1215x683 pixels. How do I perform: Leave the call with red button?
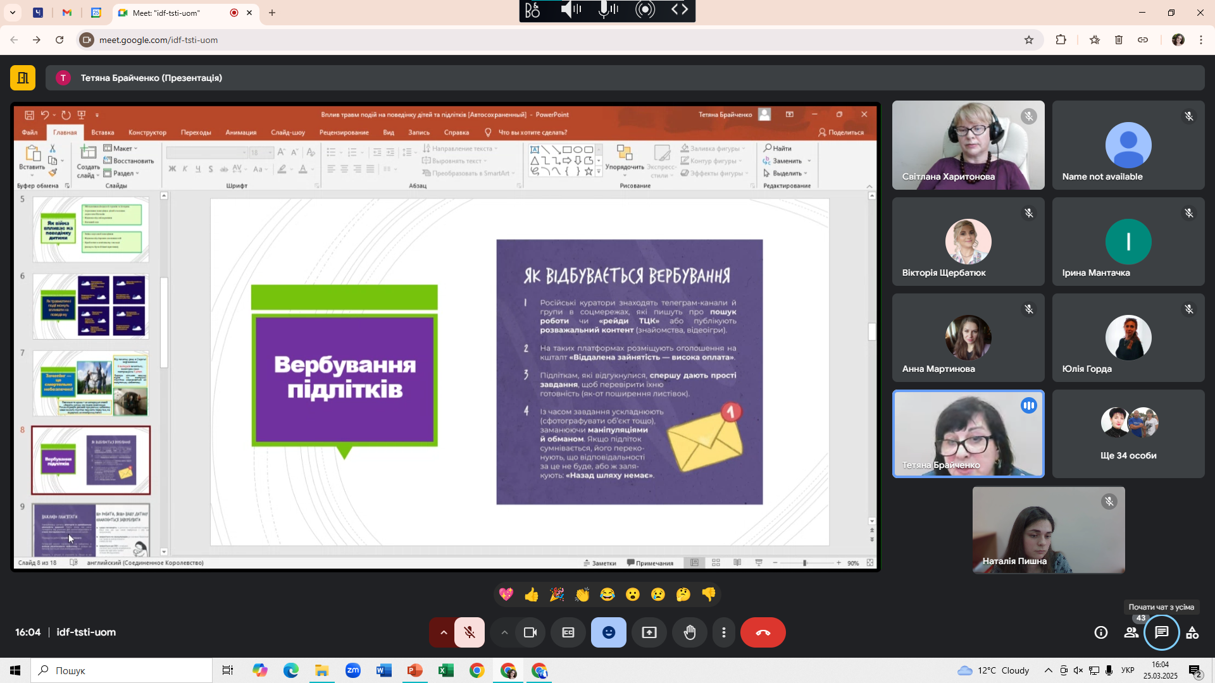763,632
